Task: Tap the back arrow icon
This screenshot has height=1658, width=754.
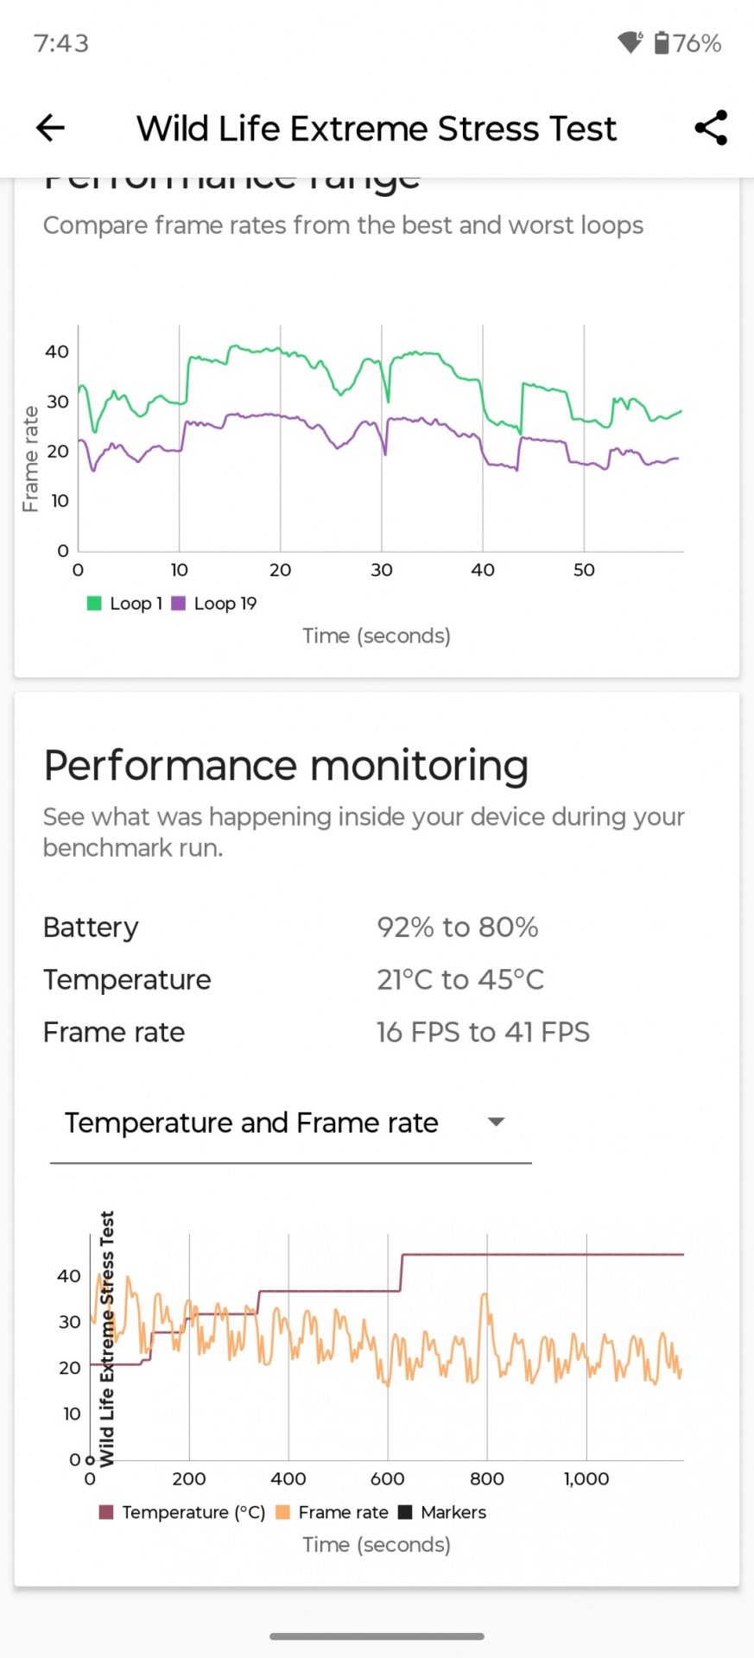Action: click(x=50, y=128)
